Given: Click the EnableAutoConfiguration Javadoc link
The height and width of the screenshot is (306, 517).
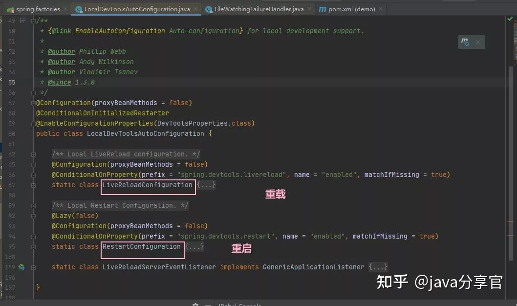Looking at the screenshot, I should [x=120, y=31].
